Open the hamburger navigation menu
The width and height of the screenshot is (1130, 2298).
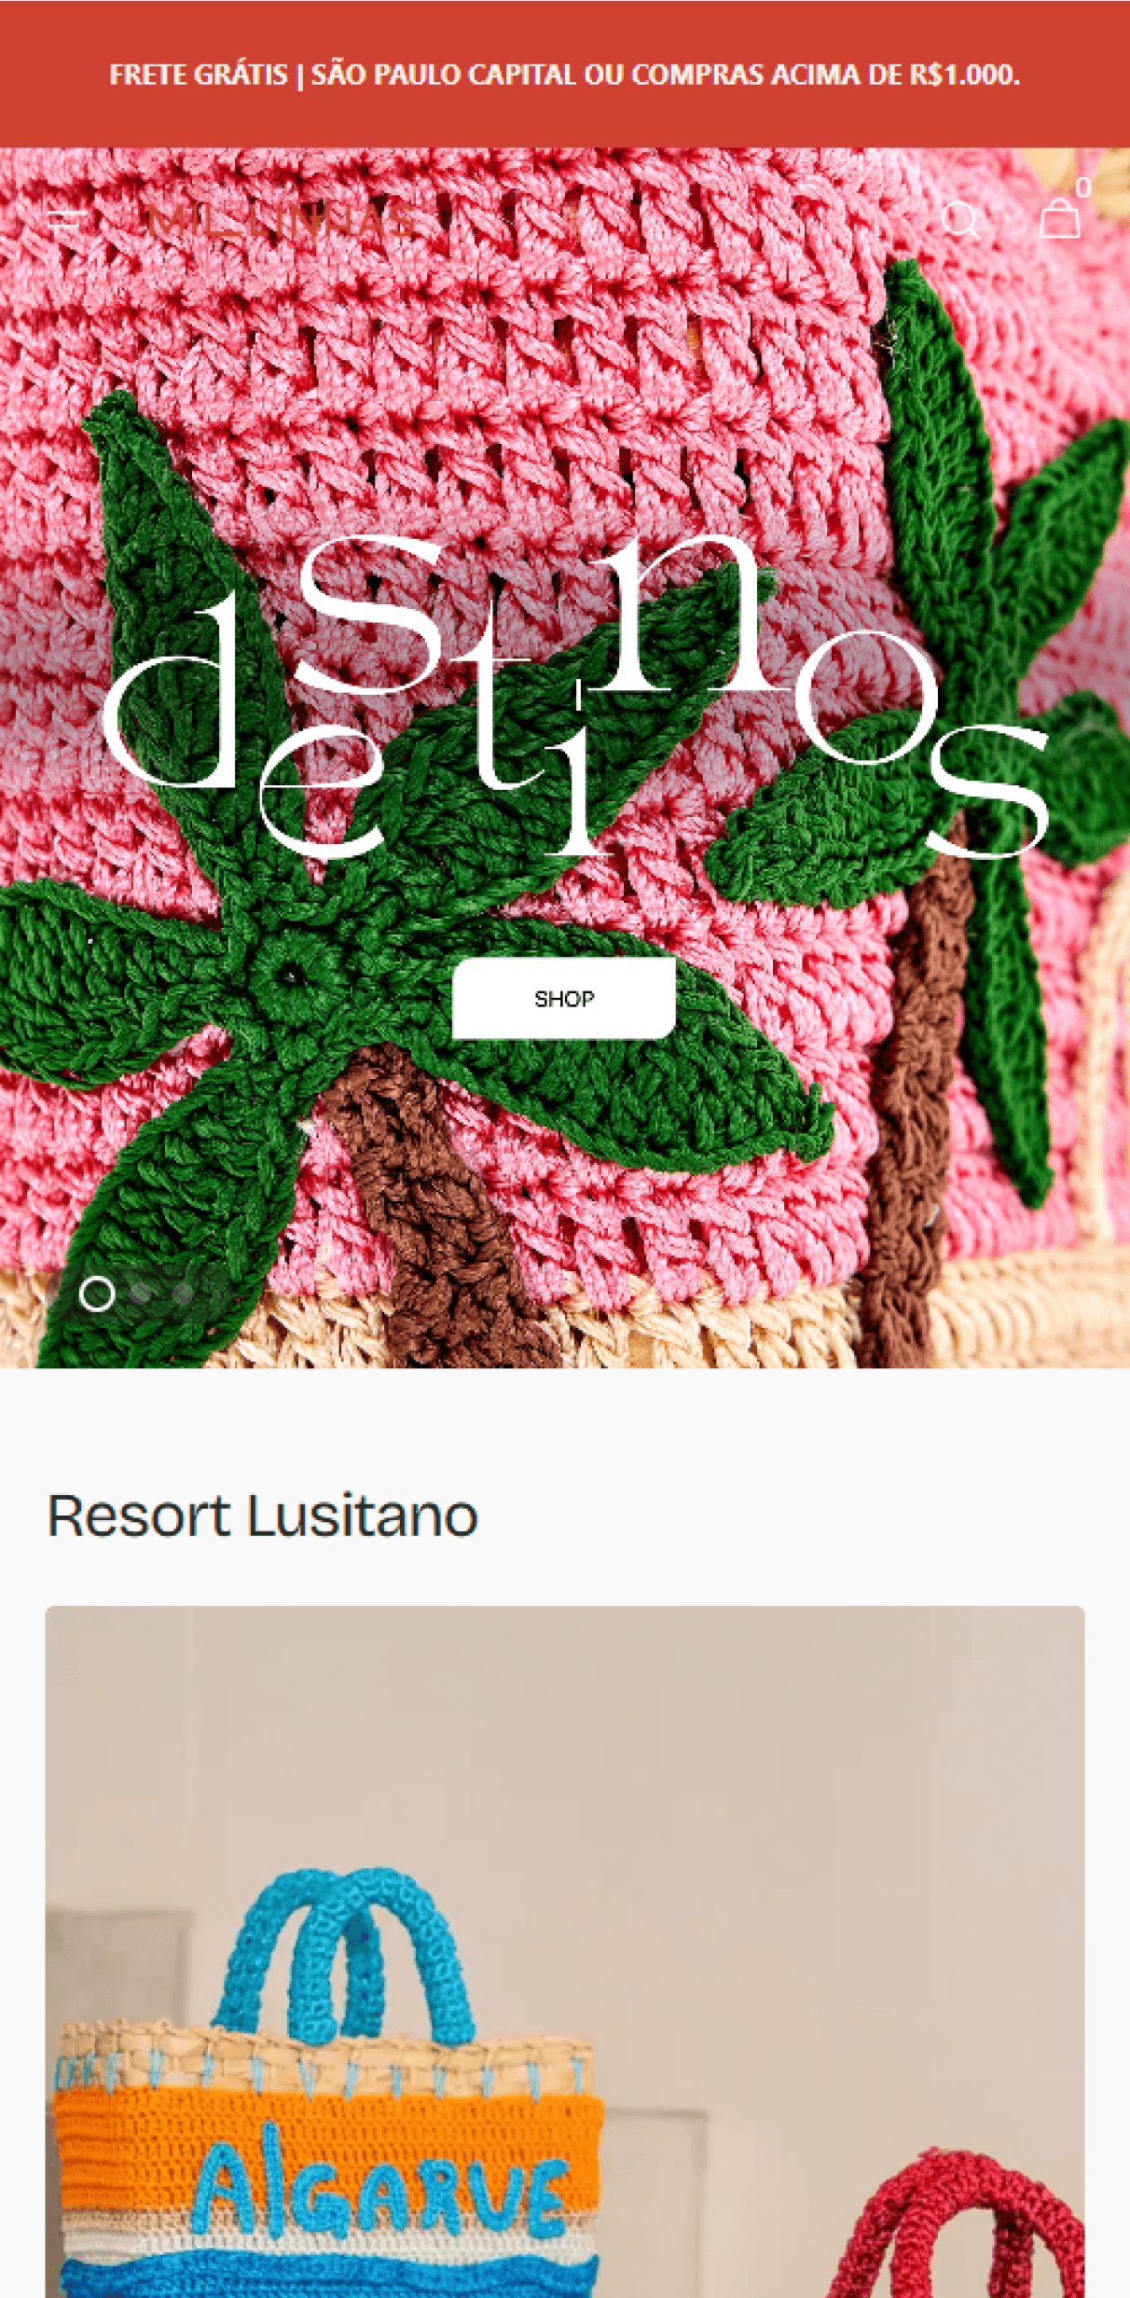coord(67,220)
